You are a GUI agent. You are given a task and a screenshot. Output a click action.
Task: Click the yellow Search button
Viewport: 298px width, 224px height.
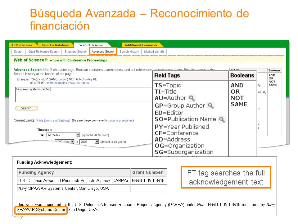click(26, 108)
